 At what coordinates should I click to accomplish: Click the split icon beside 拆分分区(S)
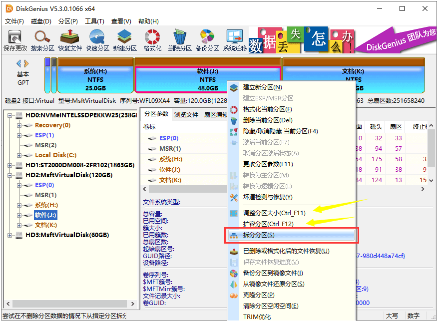click(x=234, y=235)
